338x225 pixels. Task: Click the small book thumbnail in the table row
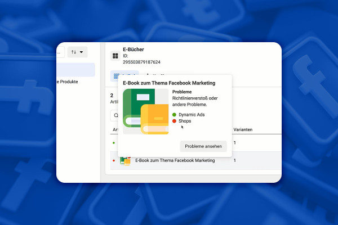125,161
